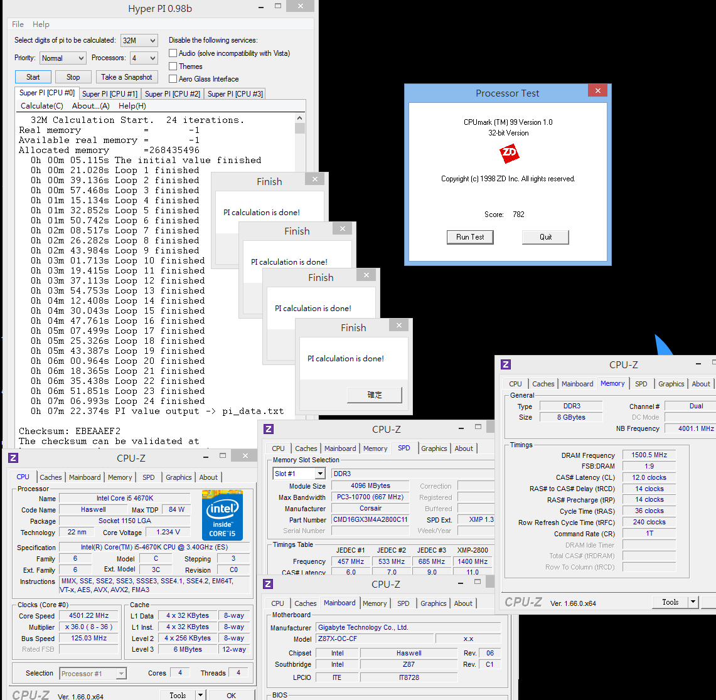Viewport: 716px width, 700px height.
Task: Close the Processor Test dialog
Action: 597,90
